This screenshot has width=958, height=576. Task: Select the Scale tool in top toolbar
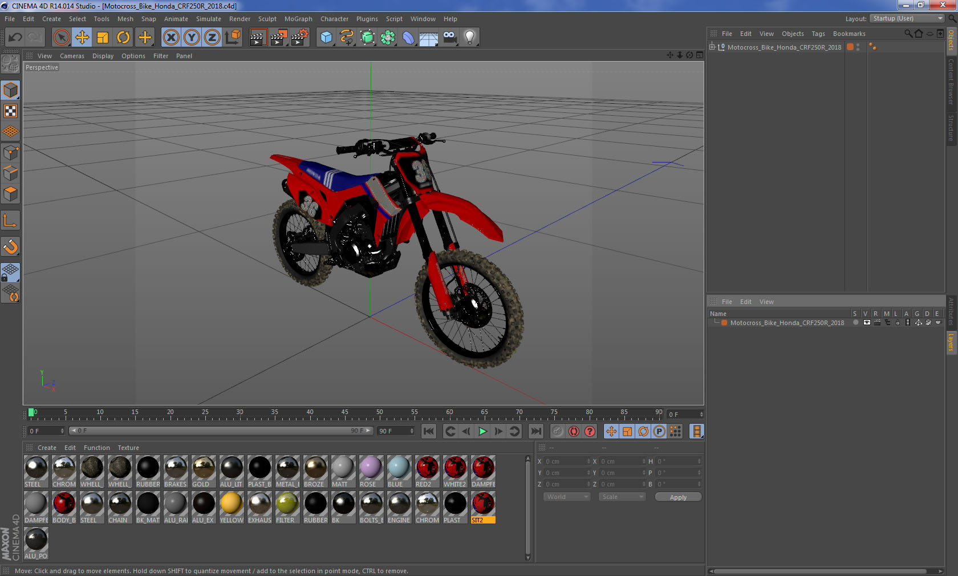(x=103, y=38)
